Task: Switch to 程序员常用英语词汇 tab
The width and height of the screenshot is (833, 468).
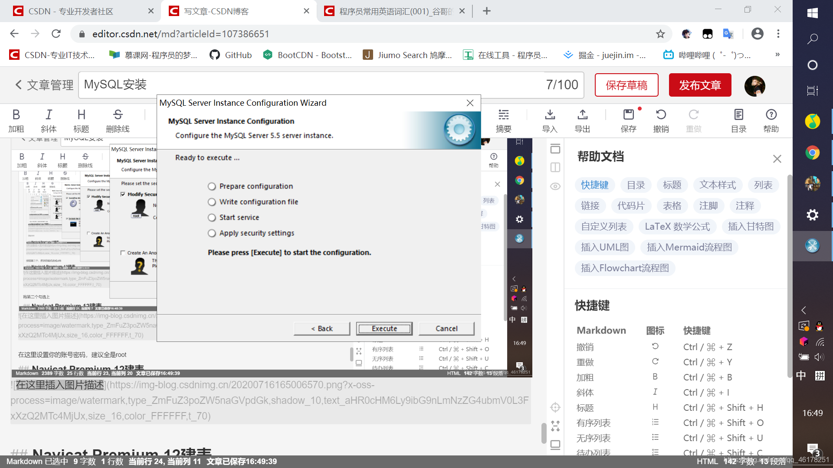Action: pyautogui.click(x=395, y=11)
